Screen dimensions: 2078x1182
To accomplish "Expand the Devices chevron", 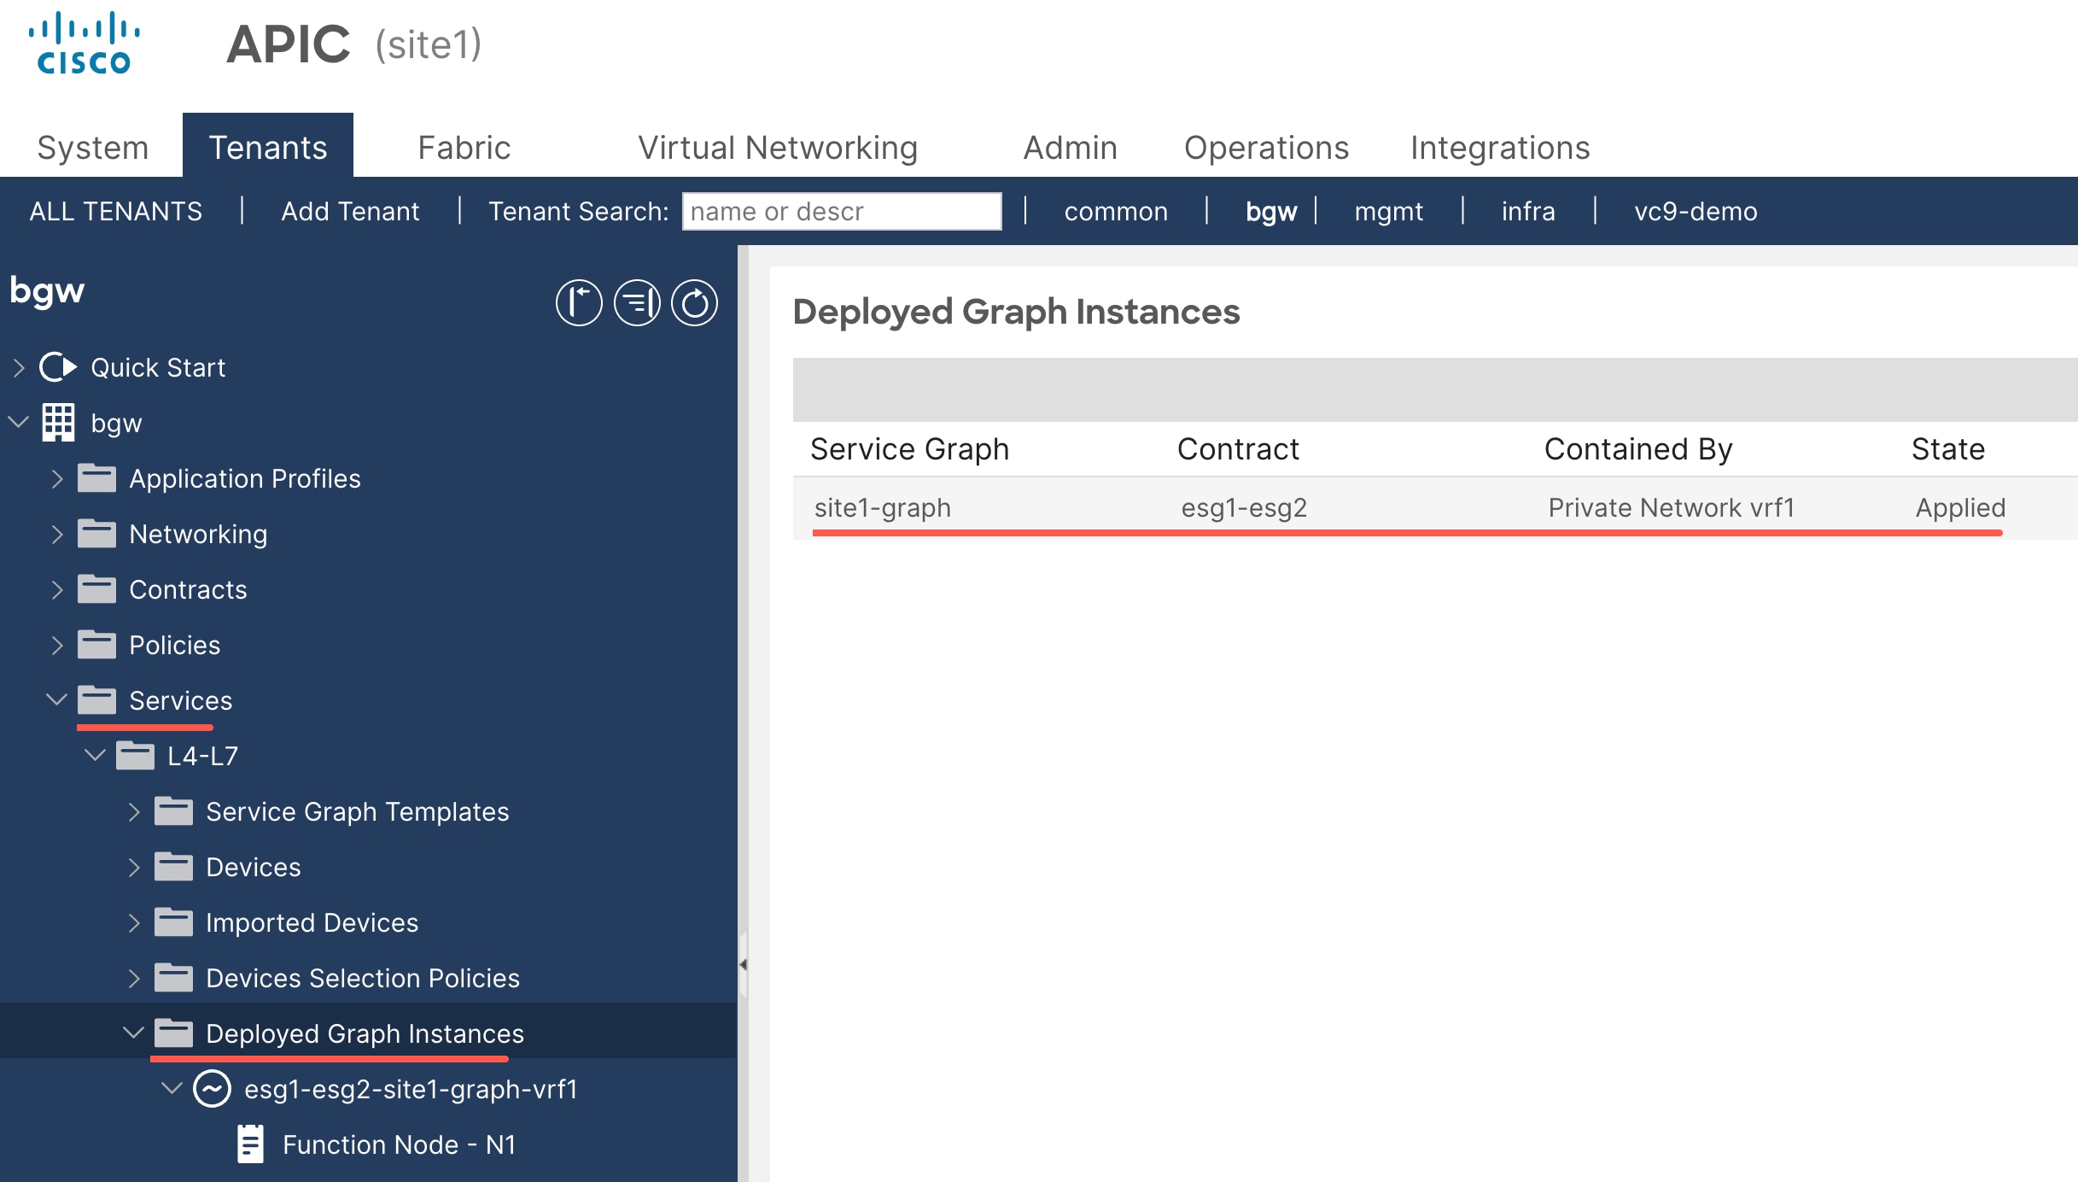I will [x=134, y=867].
